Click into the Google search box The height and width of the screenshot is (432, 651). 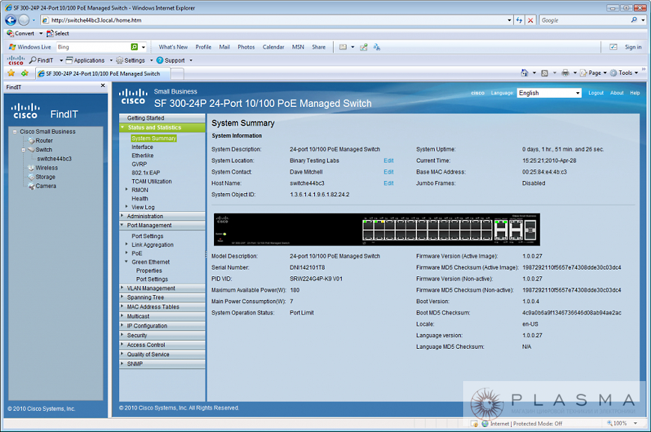point(584,20)
